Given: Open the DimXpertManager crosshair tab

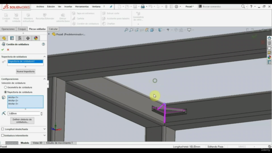Looking at the screenshot, I should click(x=28, y=38).
